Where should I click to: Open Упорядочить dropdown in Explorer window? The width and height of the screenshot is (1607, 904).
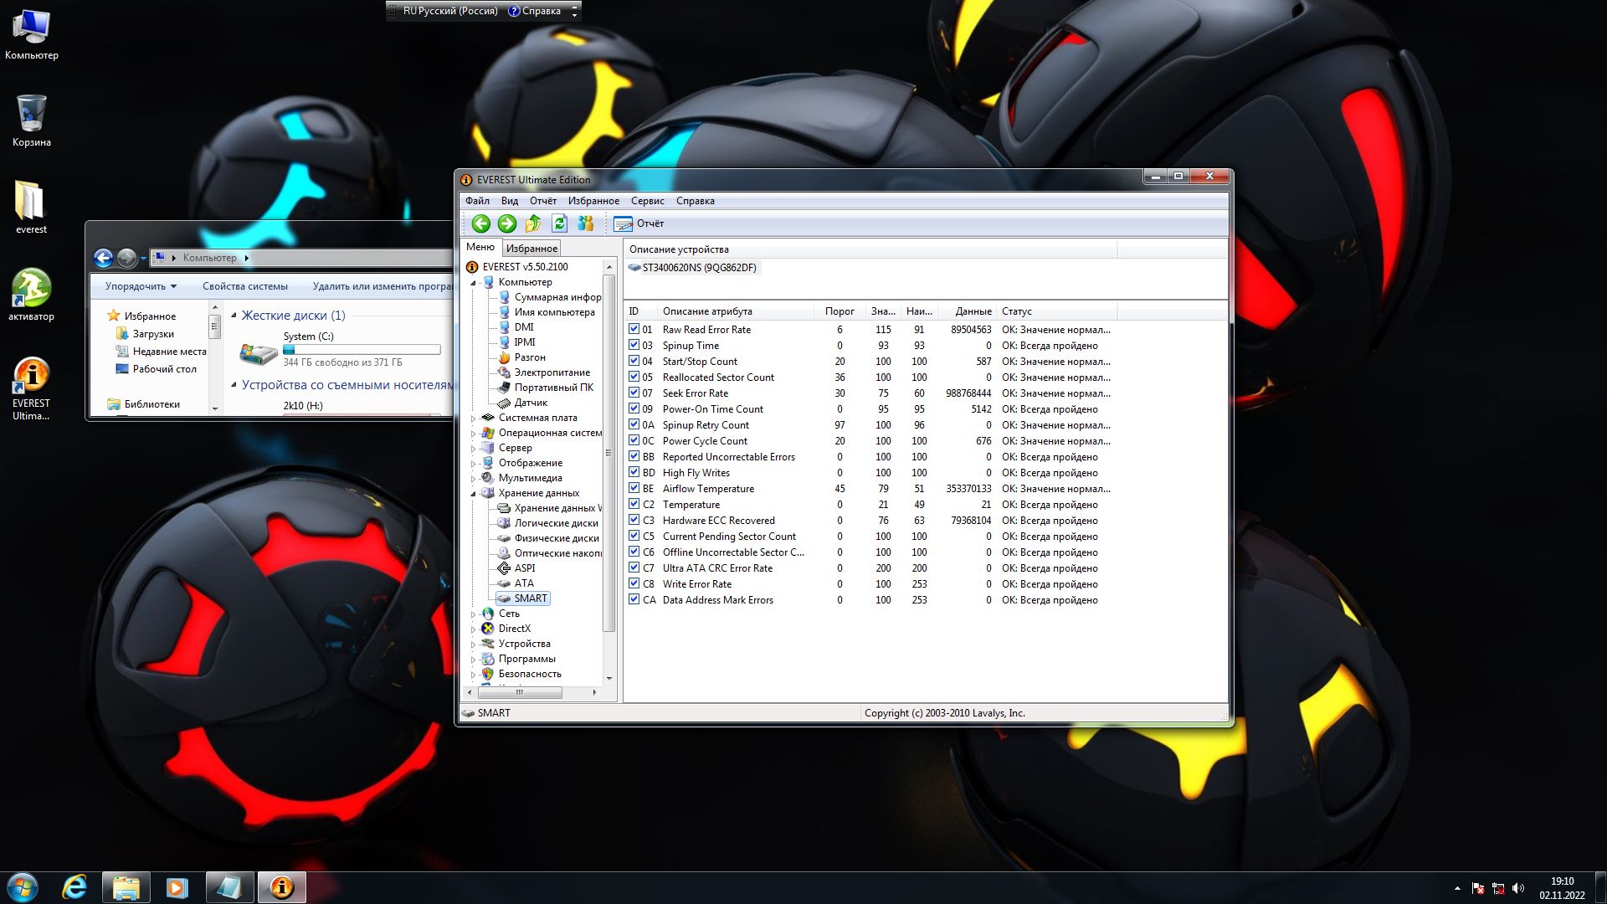coord(141,286)
